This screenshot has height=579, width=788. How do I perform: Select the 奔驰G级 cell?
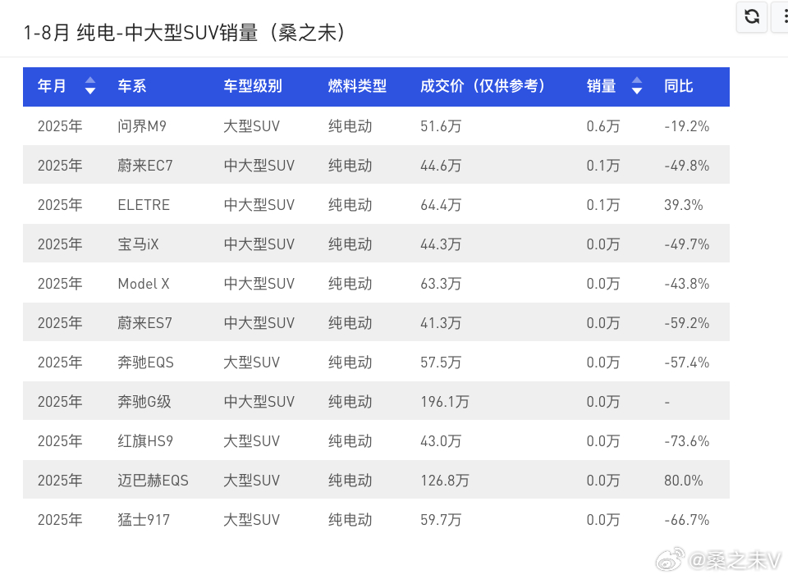pyautogui.click(x=144, y=402)
